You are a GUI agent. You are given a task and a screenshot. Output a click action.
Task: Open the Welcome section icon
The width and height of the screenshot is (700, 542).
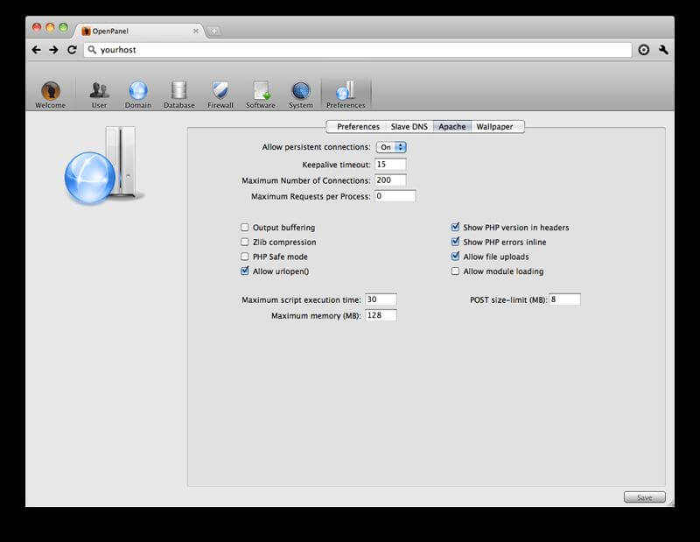[x=50, y=91]
